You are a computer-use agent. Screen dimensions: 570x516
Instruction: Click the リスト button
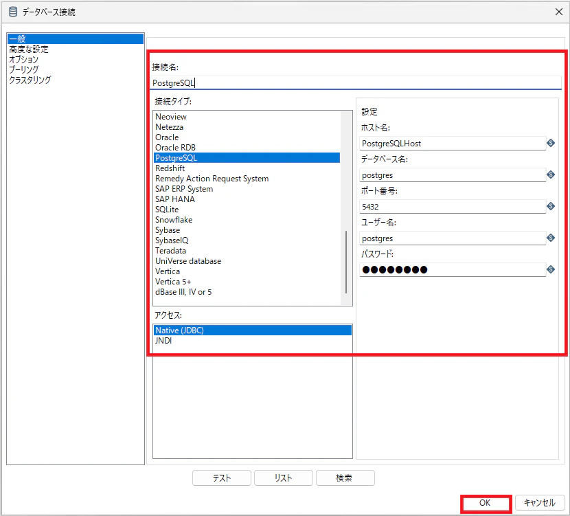(283, 478)
